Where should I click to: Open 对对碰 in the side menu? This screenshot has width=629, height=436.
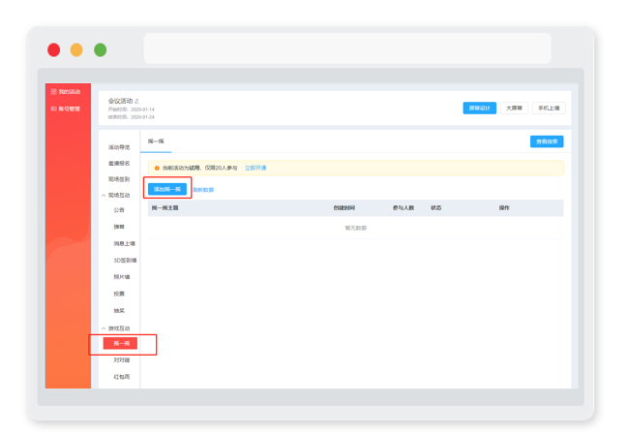click(122, 360)
